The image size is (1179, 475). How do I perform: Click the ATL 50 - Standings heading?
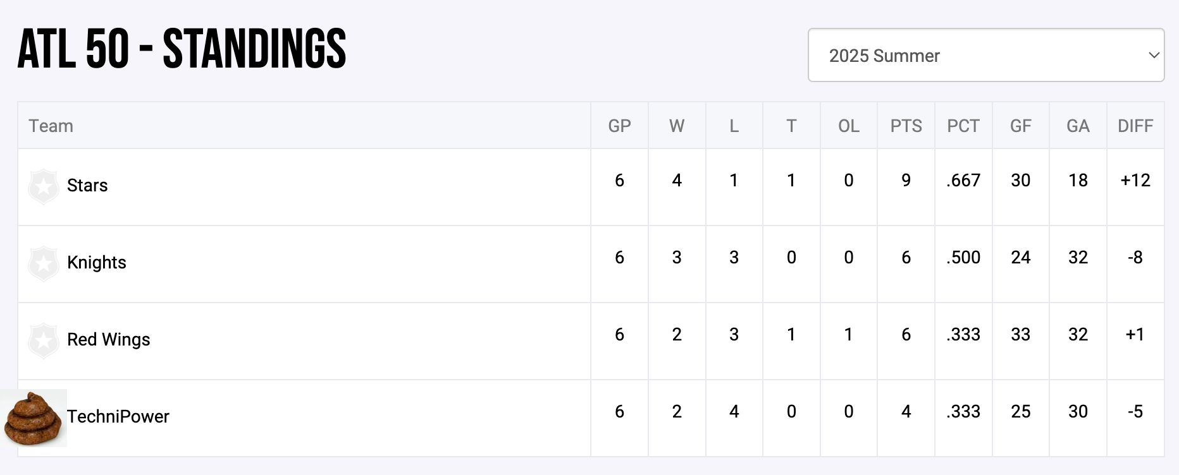[182, 49]
